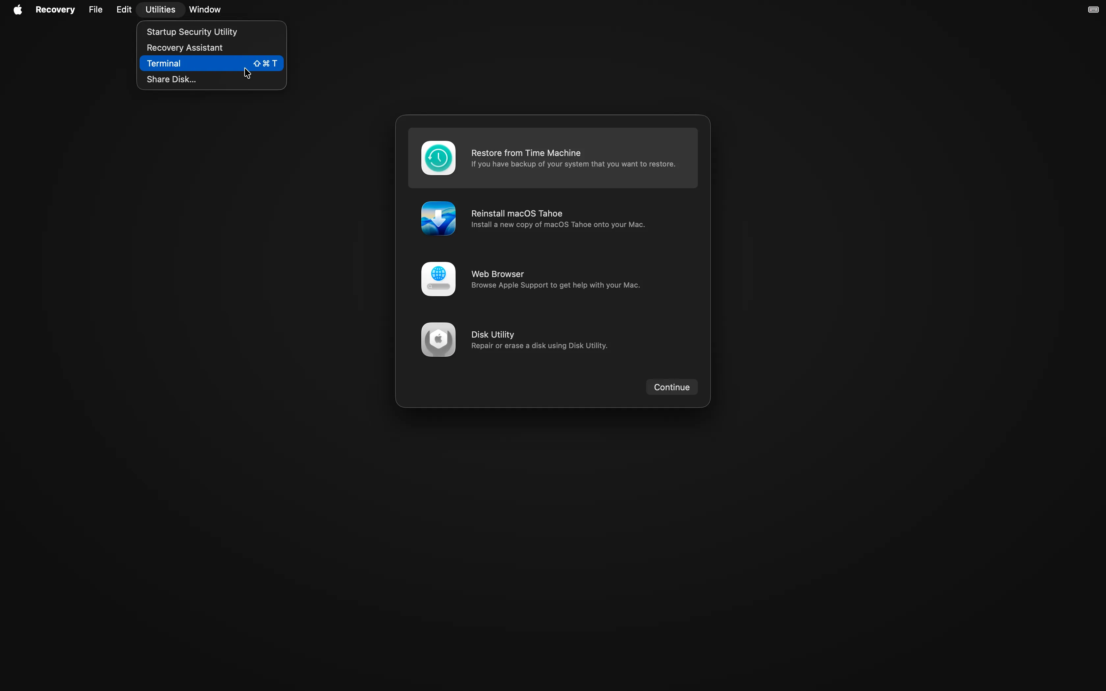The width and height of the screenshot is (1106, 691).
Task: Open the Window menu
Action: (205, 10)
